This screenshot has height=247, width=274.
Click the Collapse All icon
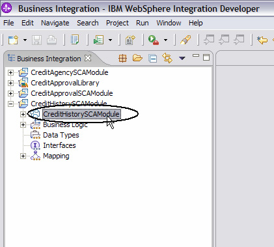click(x=152, y=59)
